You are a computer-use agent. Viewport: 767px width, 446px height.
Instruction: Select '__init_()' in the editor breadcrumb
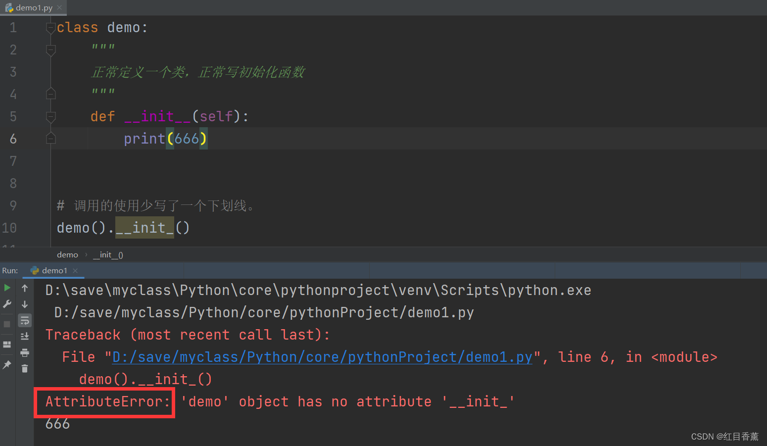[x=108, y=254]
